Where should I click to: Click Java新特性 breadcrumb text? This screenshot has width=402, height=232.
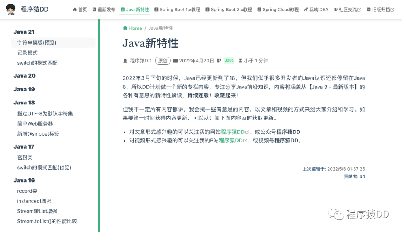coord(160,28)
